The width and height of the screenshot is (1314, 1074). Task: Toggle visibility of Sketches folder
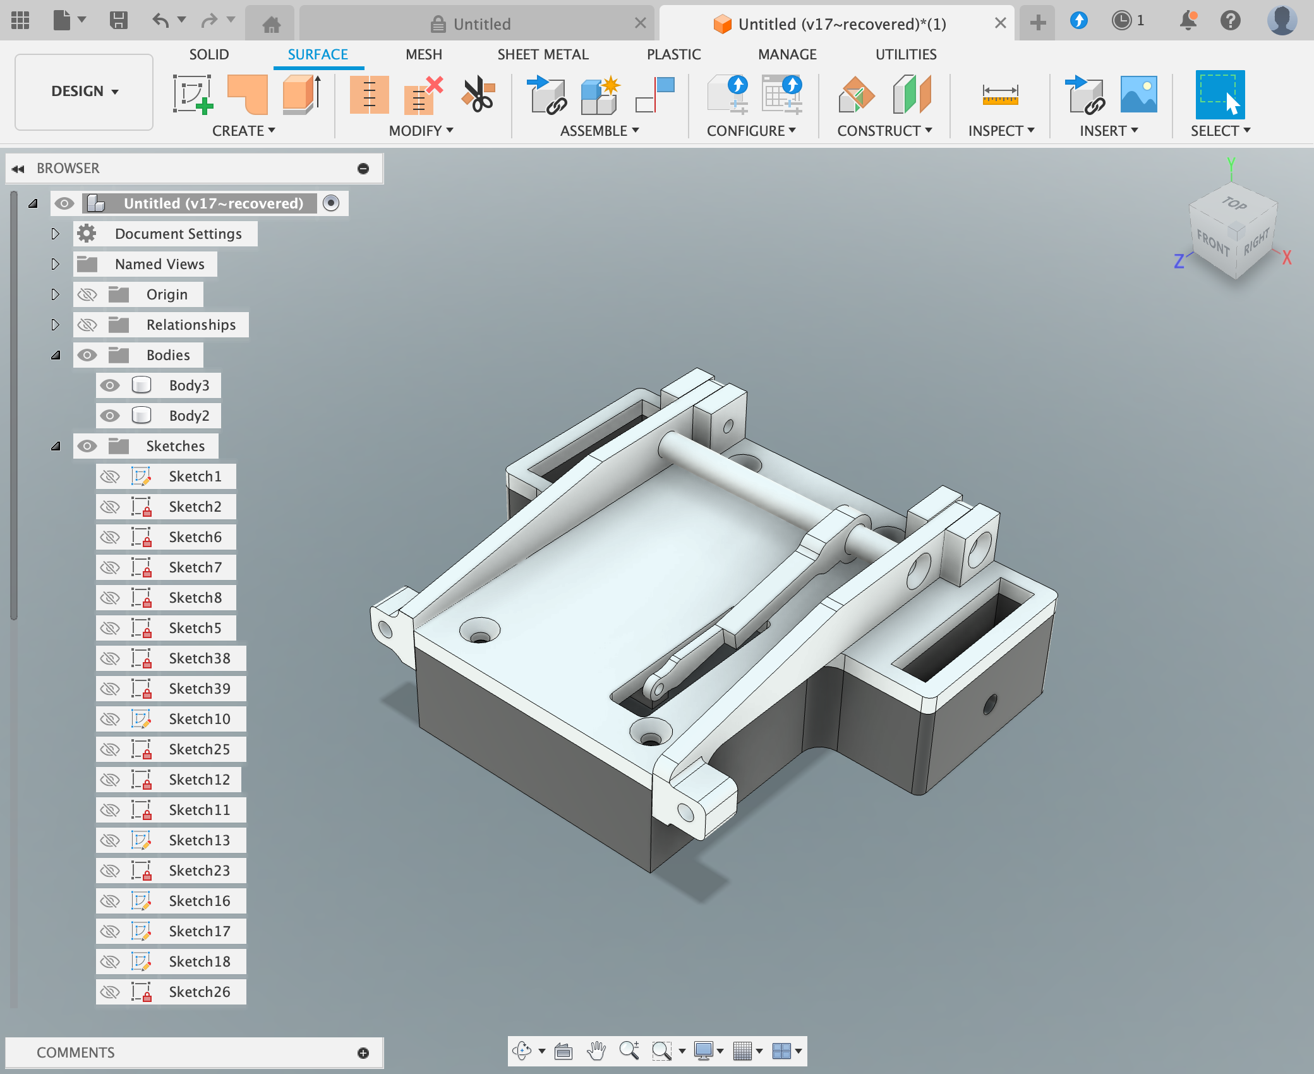click(x=87, y=446)
